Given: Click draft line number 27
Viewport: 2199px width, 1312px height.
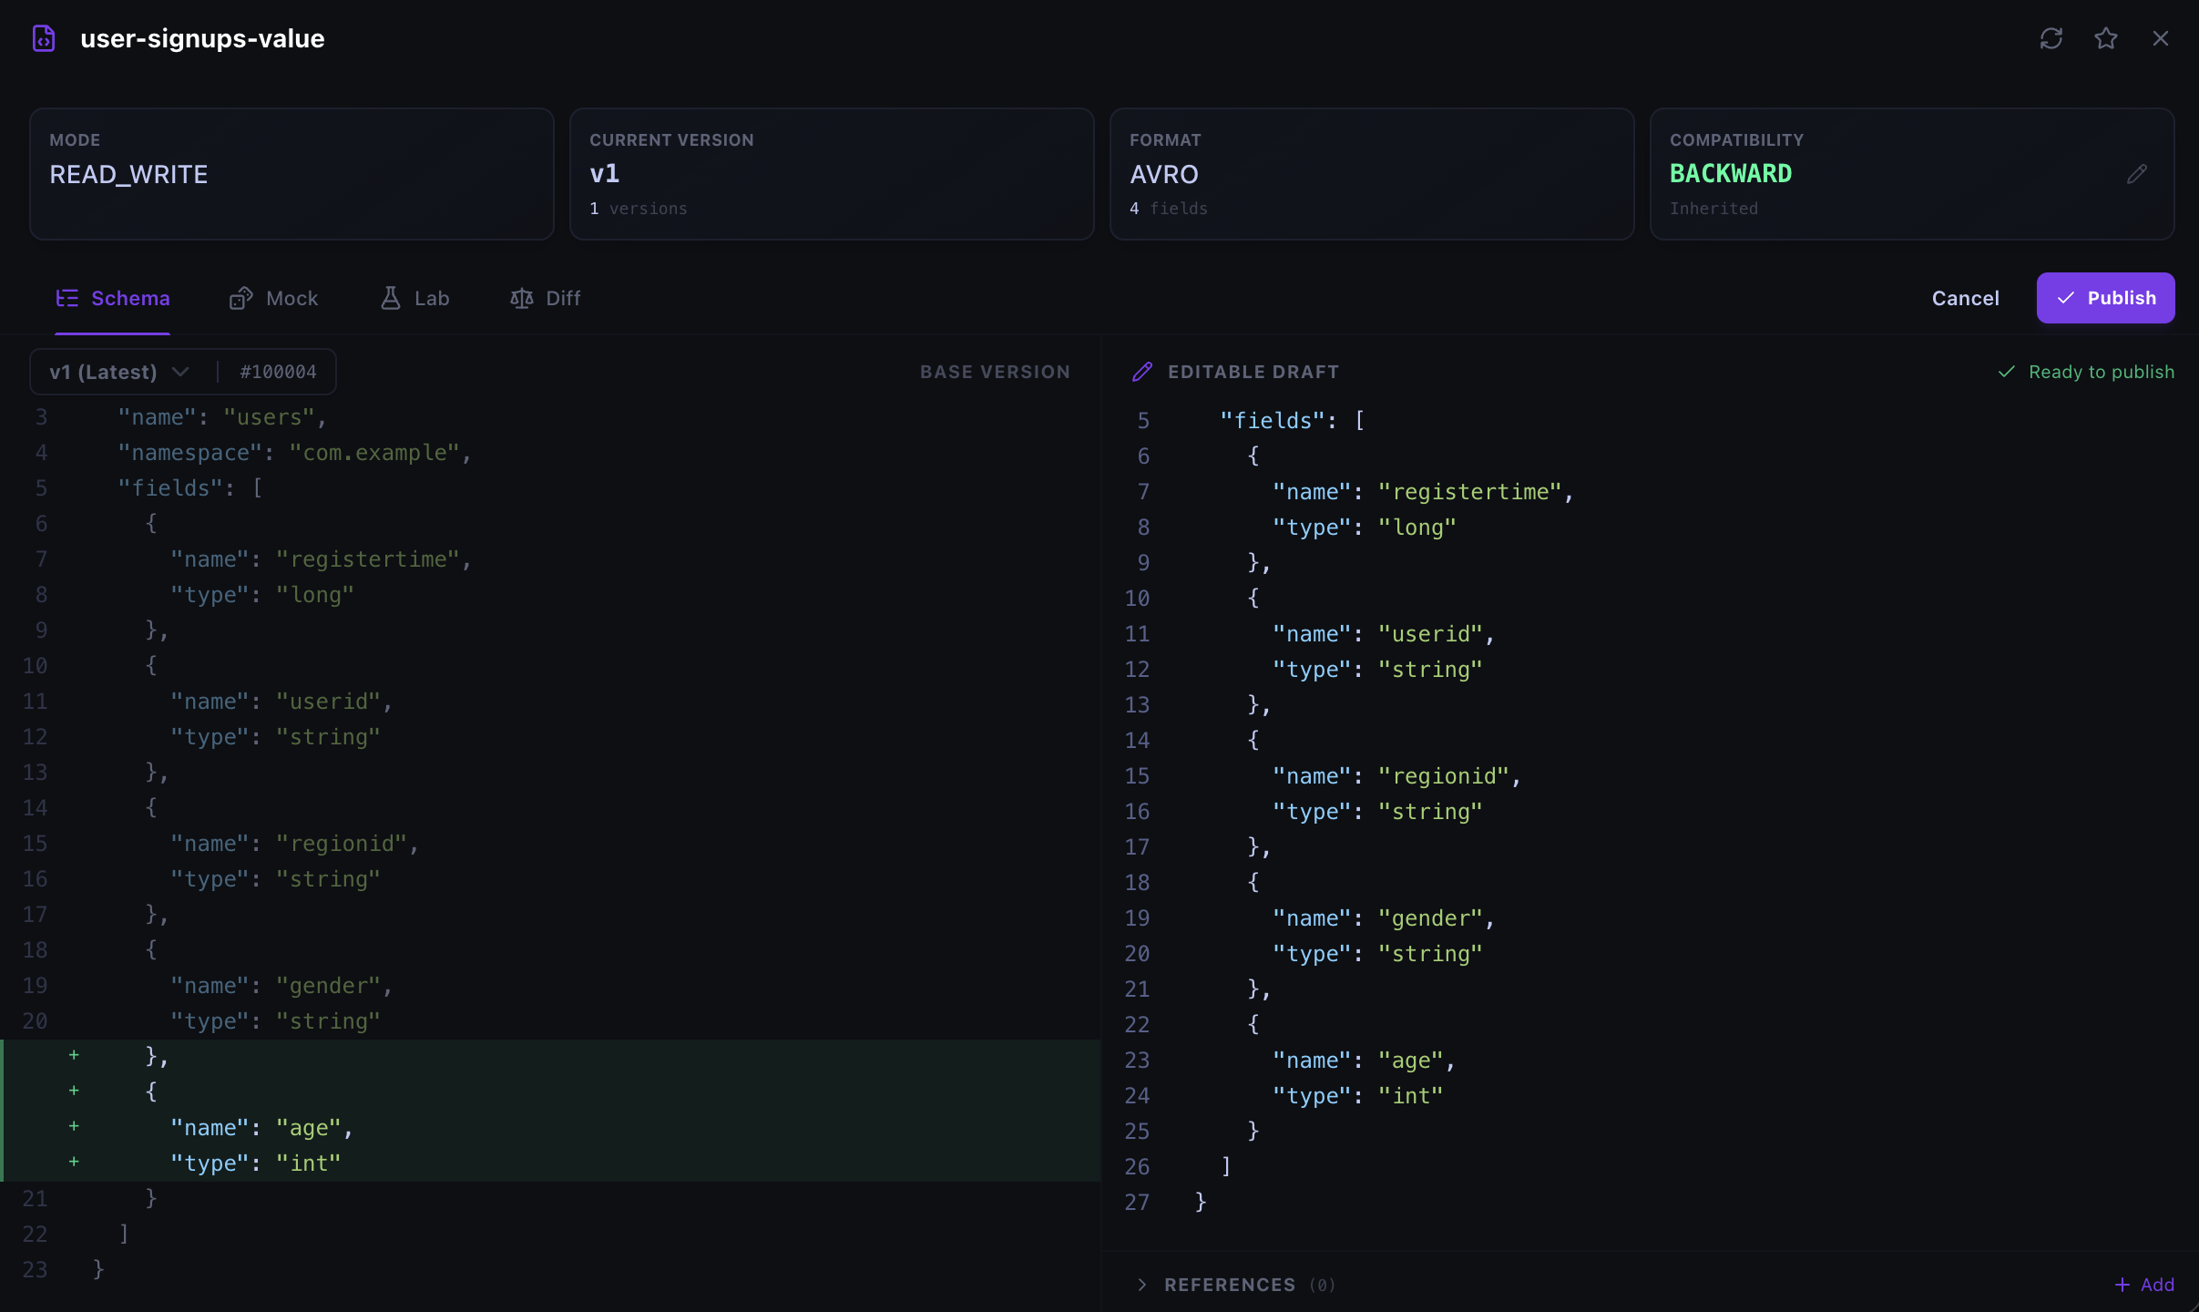Looking at the screenshot, I should tap(1137, 1203).
